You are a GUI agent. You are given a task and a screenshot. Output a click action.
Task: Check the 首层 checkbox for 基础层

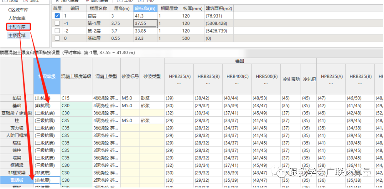tap(57, 38)
